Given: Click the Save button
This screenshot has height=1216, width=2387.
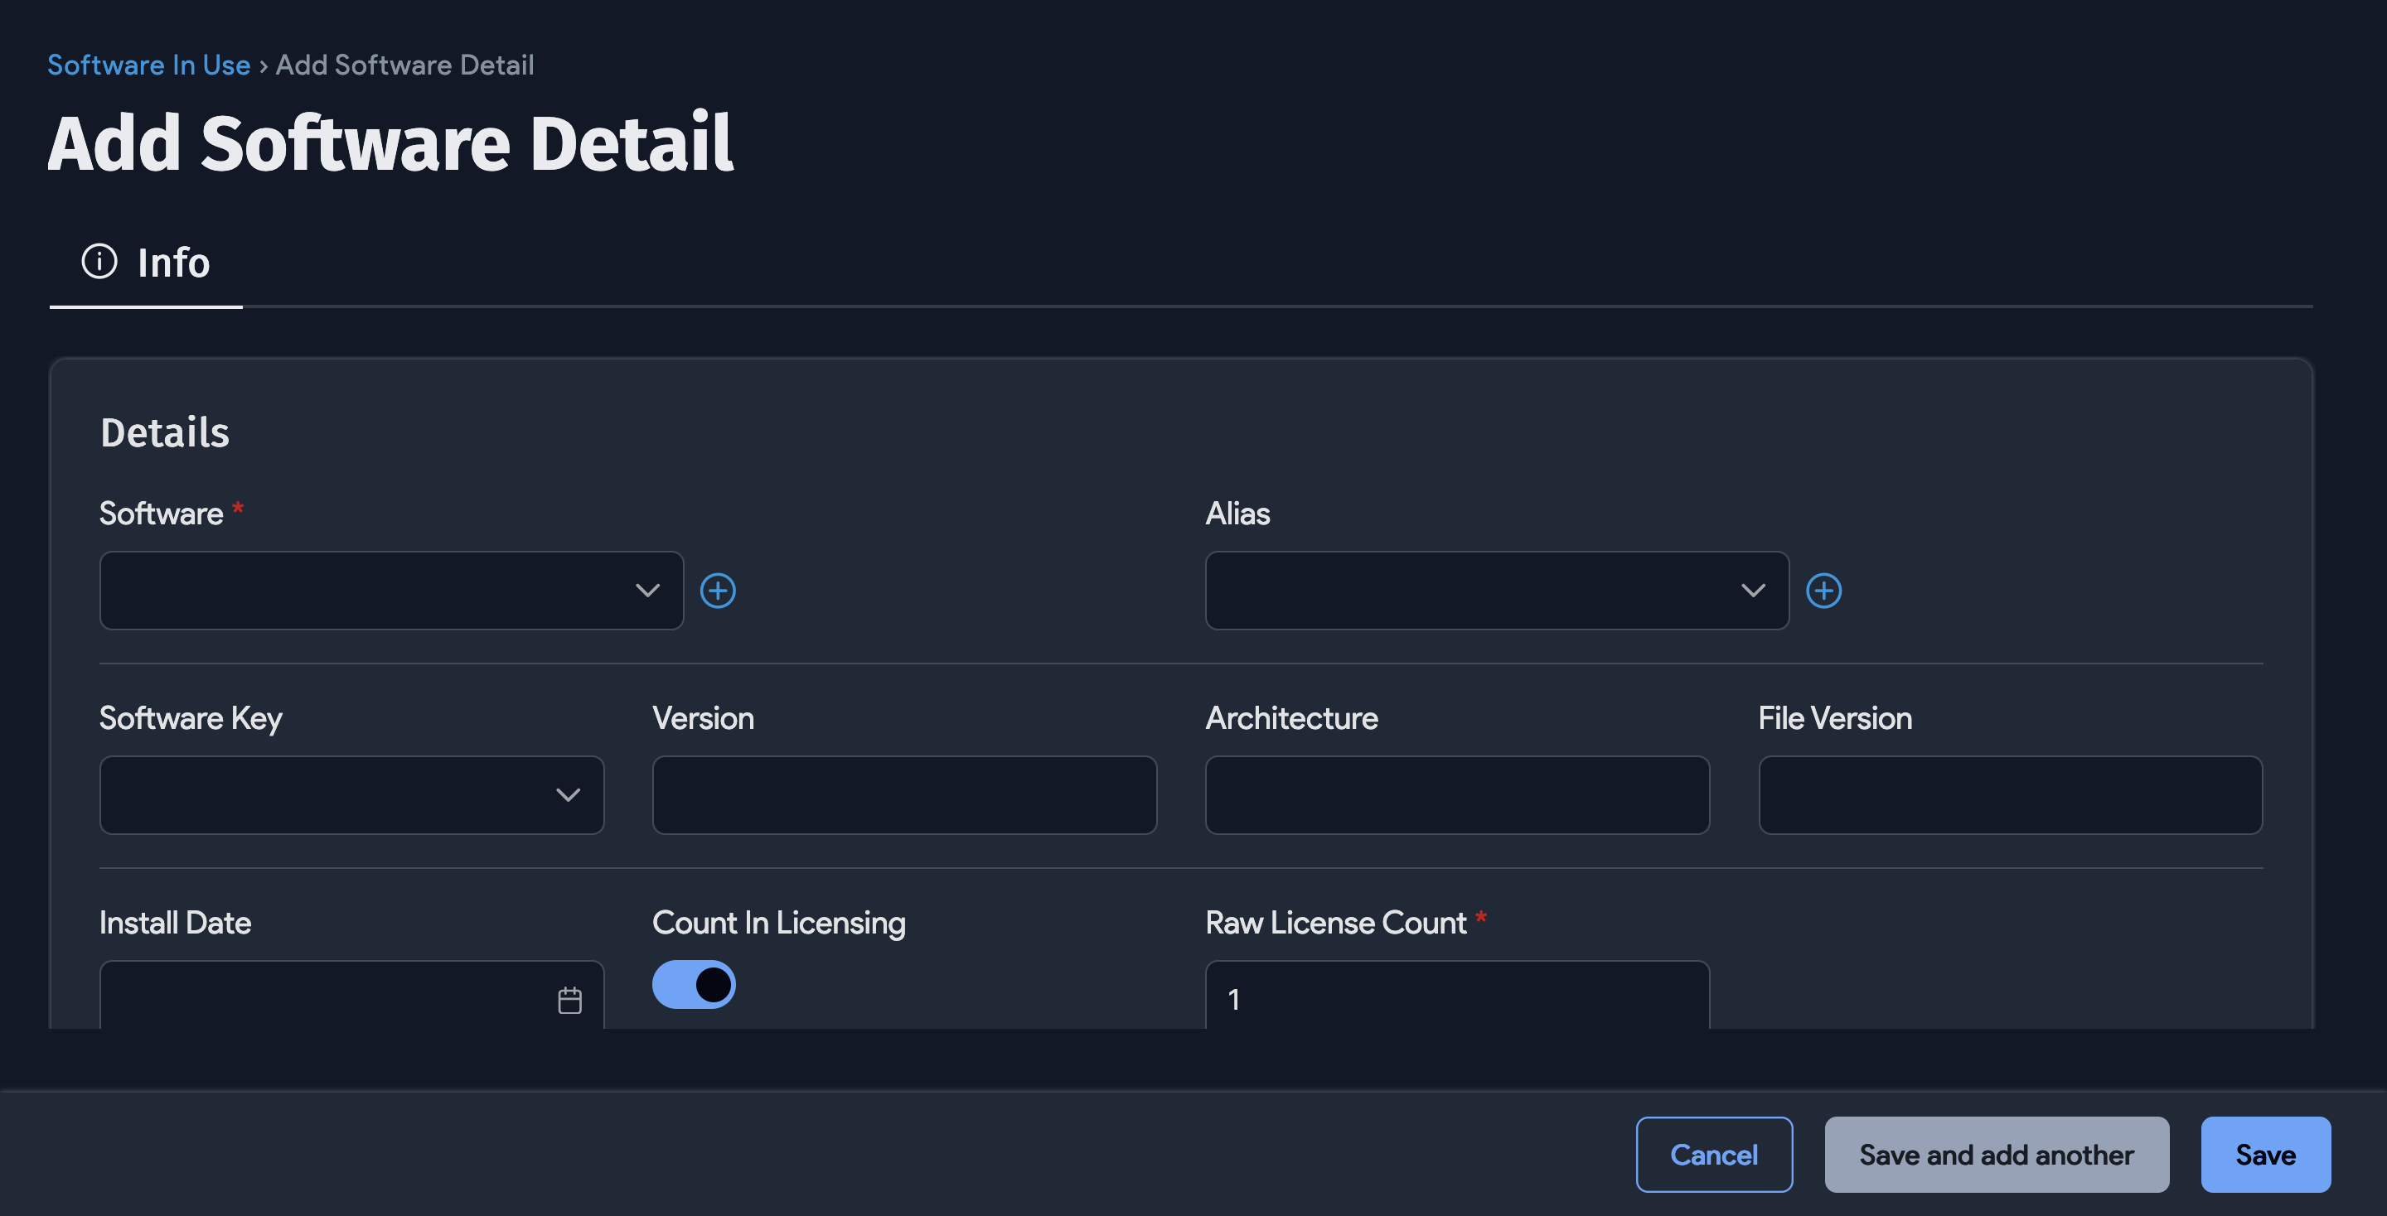Looking at the screenshot, I should [x=2266, y=1154].
